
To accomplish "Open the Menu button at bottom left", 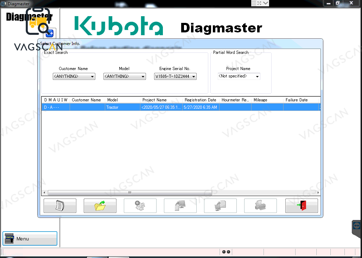I will (30, 238).
